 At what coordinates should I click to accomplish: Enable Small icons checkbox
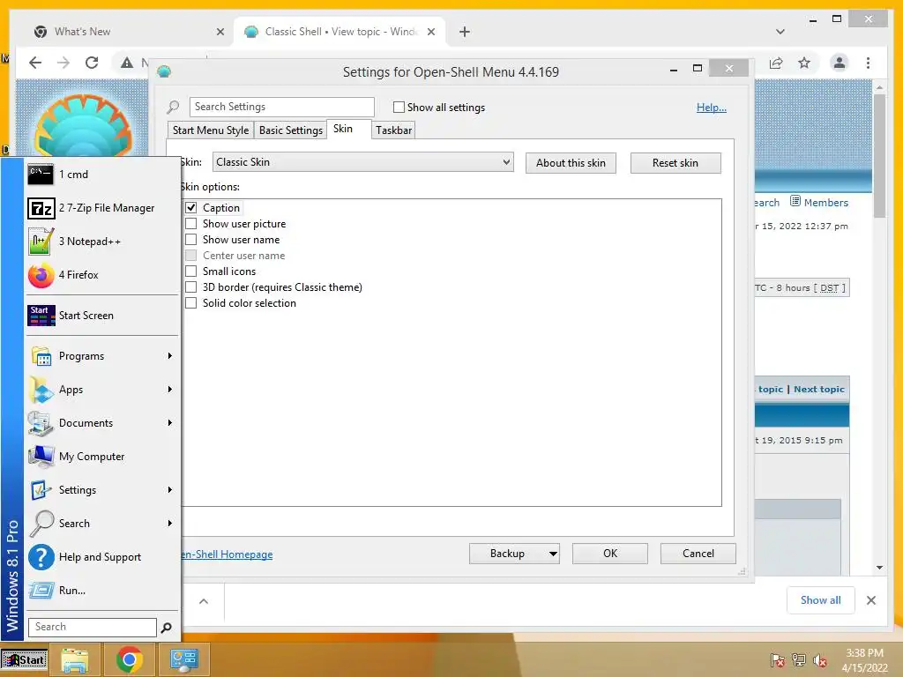[191, 272]
